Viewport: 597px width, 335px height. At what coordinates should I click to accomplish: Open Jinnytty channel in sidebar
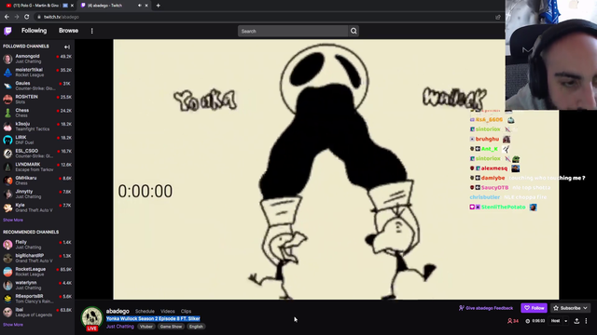pyautogui.click(x=37, y=194)
